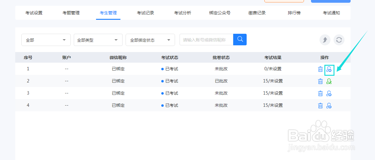The image size is (375, 160).
Task: Click the 操作 column header
Action: (x=325, y=57)
